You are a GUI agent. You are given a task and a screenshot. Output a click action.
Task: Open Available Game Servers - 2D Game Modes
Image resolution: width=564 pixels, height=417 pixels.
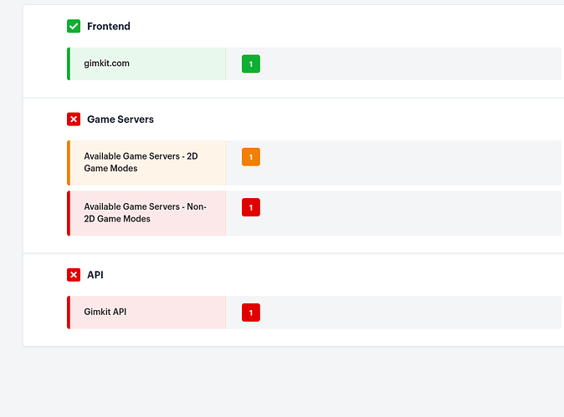click(141, 162)
